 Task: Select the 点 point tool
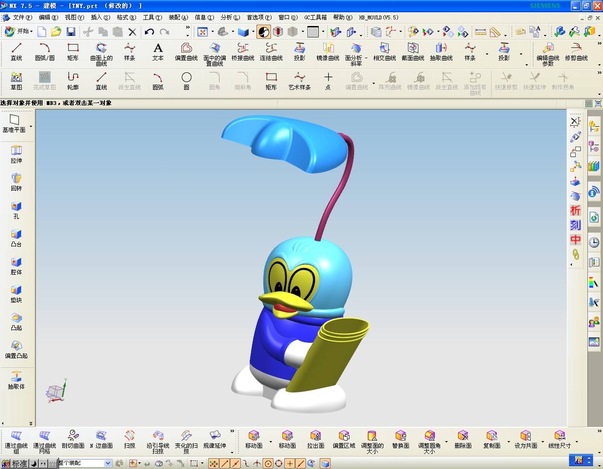(x=328, y=81)
